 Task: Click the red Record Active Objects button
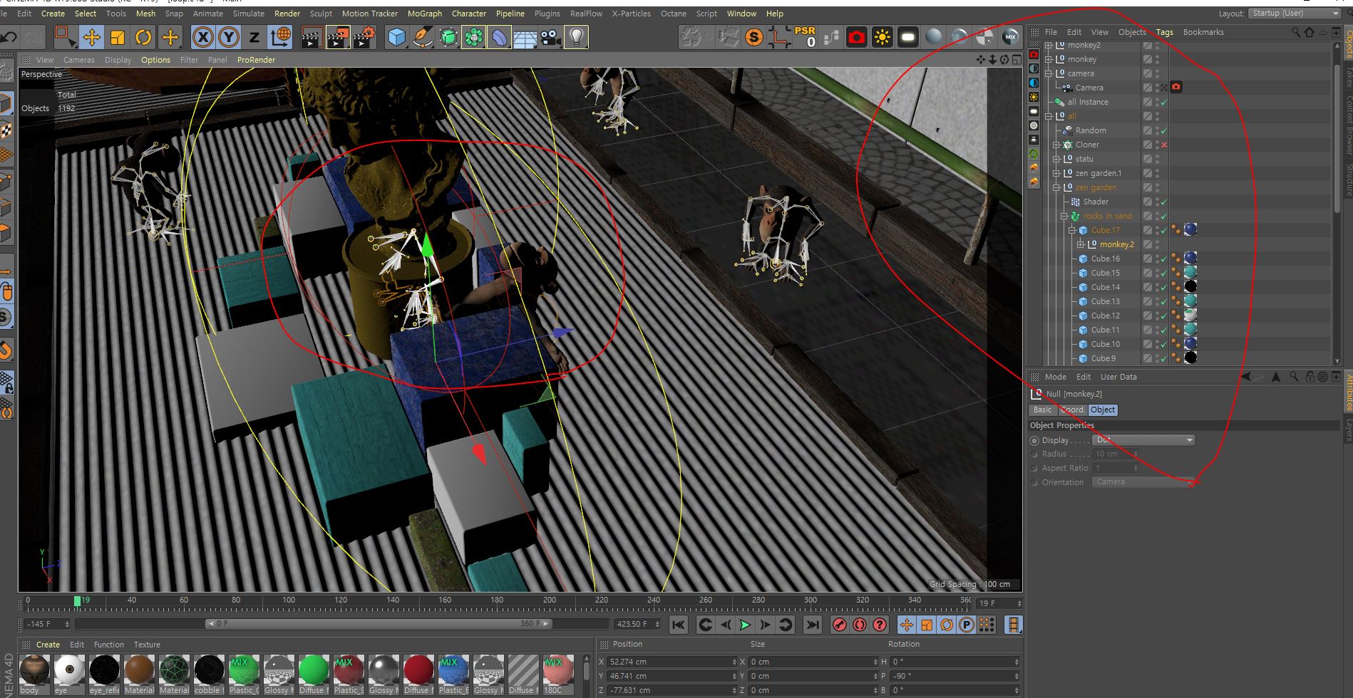[x=840, y=625]
